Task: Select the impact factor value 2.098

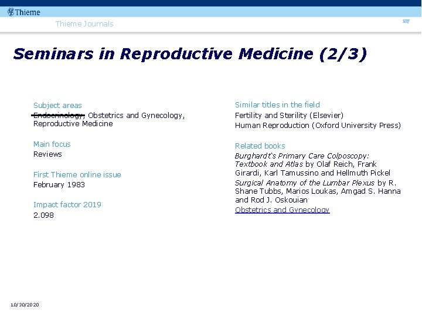Action: tap(43, 215)
